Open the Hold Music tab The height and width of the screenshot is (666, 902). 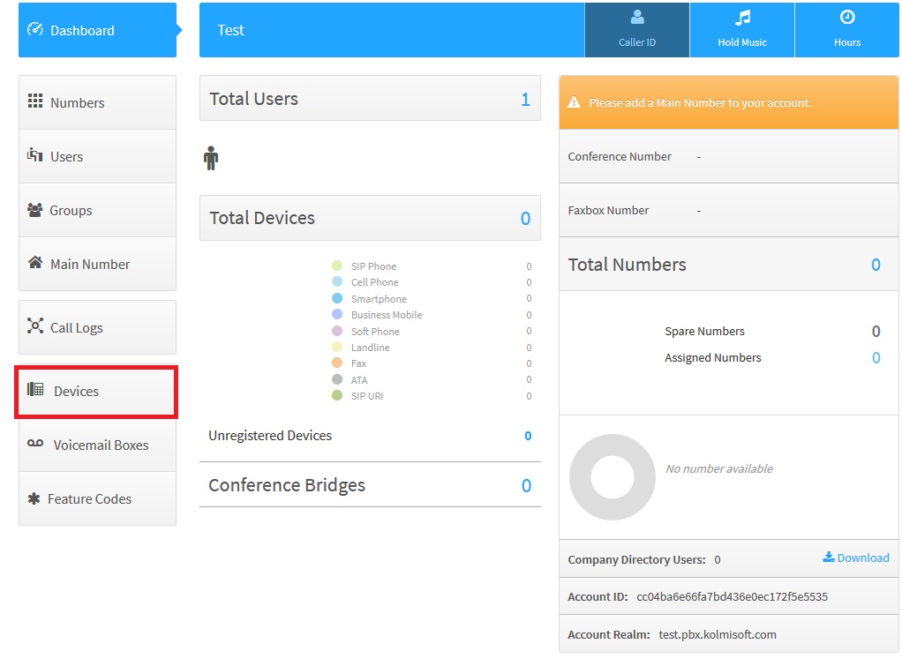click(x=741, y=30)
